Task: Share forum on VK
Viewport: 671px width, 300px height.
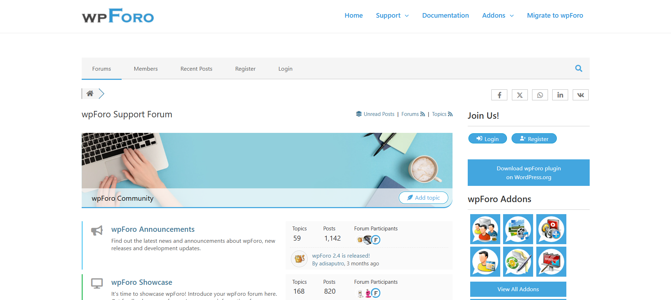Action: 580,95
